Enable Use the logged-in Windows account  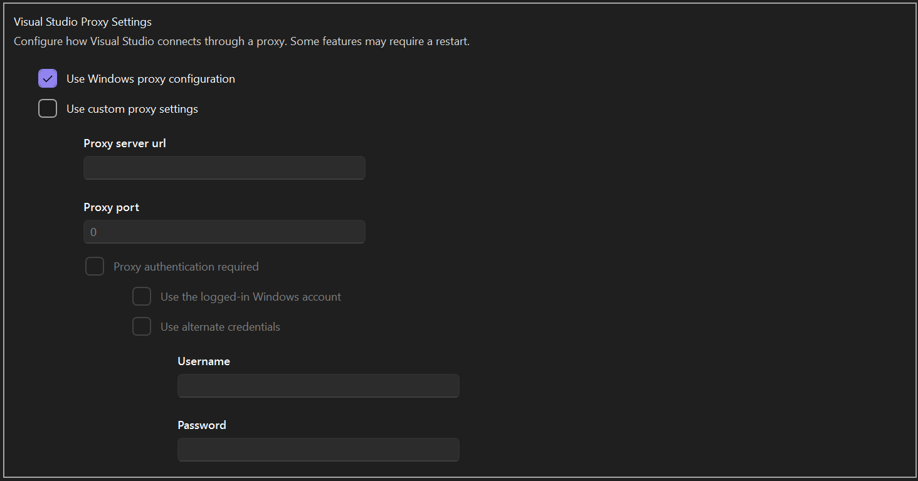[x=142, y=296]
